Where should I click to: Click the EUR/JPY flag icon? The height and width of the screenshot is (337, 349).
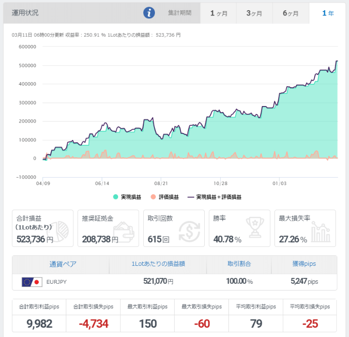click(x=32, y=282)
